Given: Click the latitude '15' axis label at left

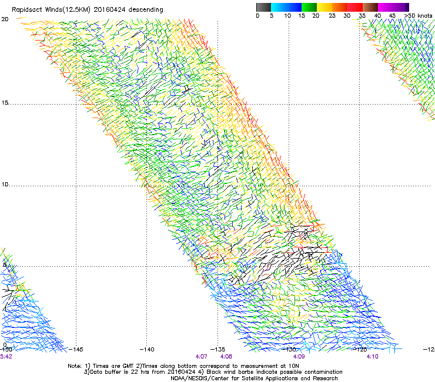Looking at the screenshot, I should click(x=5, y=103).
